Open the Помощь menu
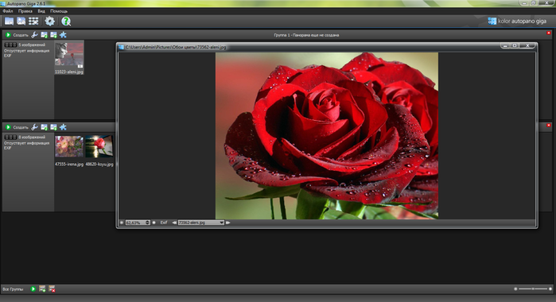The image size is (556, 302). (59, 11)
